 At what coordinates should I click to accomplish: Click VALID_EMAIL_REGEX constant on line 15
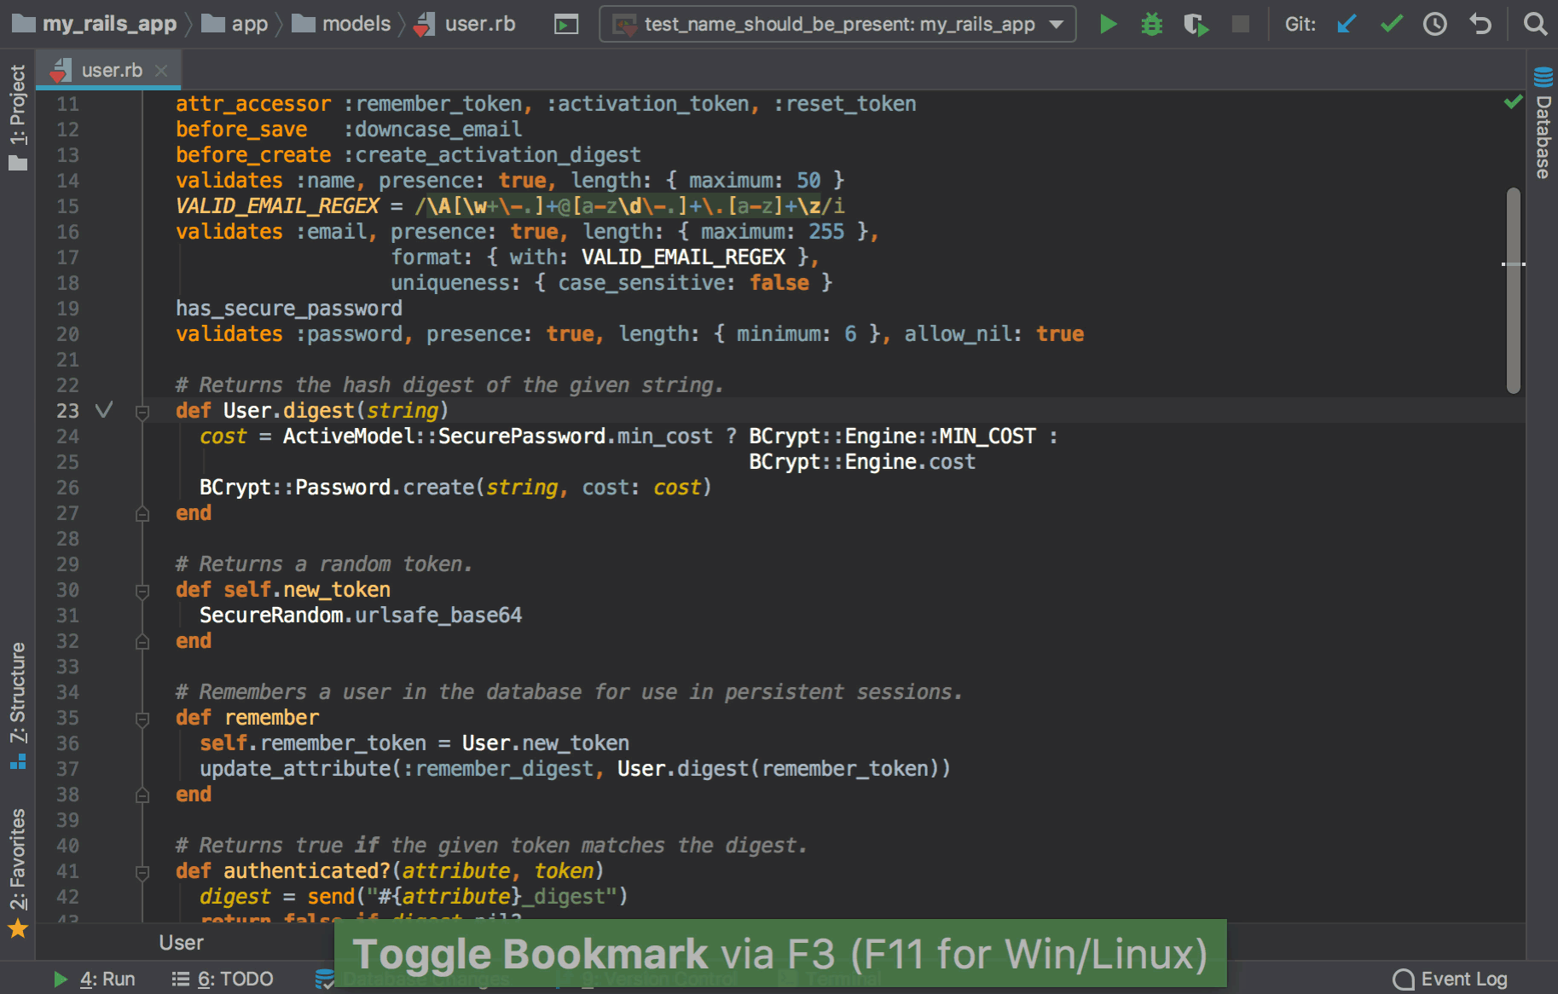[x=277, y=206]
